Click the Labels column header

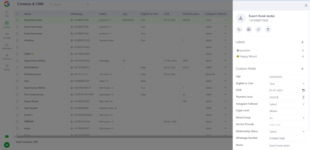(103, 14)
